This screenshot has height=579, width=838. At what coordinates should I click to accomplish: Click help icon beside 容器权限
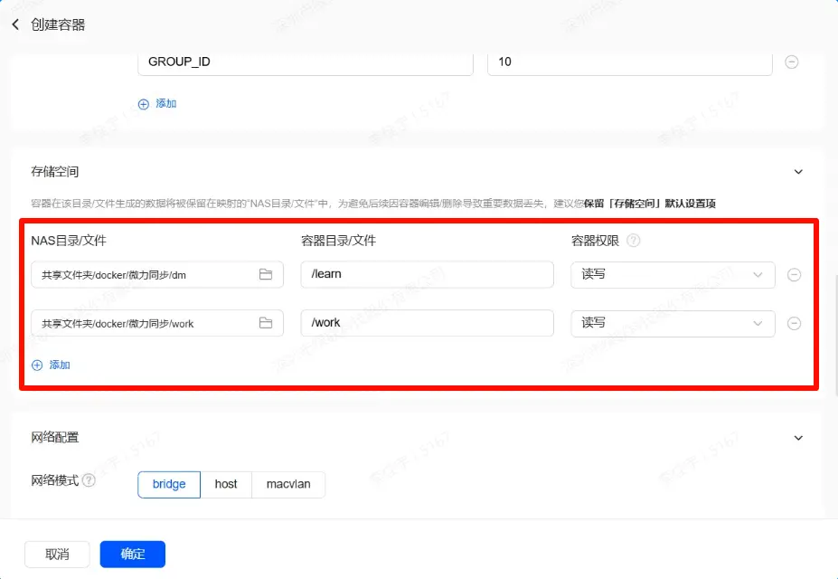click(634, 241)
